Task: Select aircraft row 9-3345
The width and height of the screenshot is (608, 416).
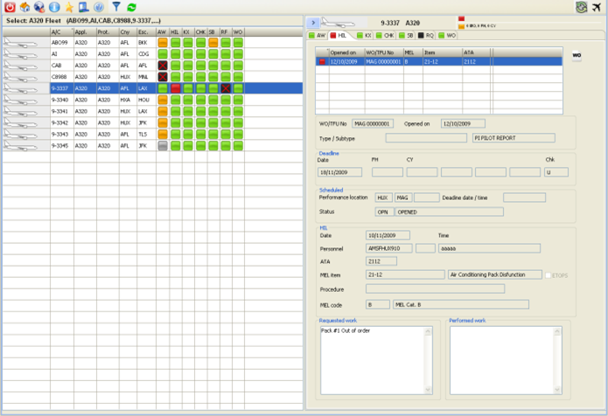Action: 59,146
